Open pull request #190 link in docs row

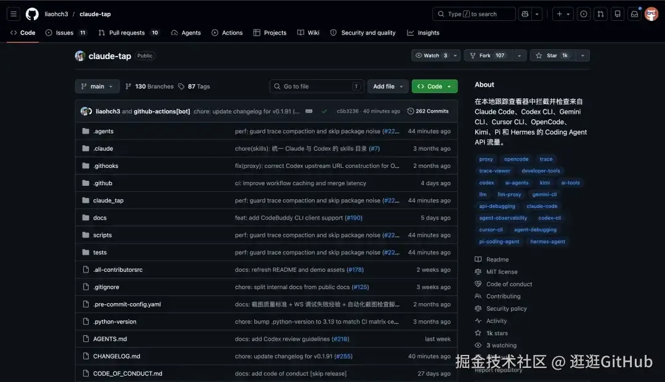click(353, 218)
